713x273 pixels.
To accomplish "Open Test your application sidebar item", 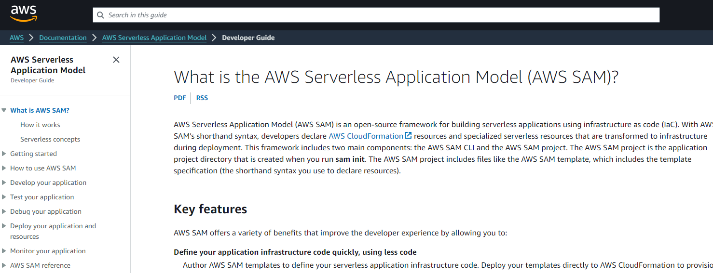I will tap(42, 197).
